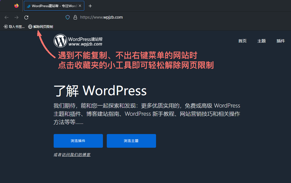291x183 pixels.
Task: Reload the page with refresh icon
Action: [26, 18]
